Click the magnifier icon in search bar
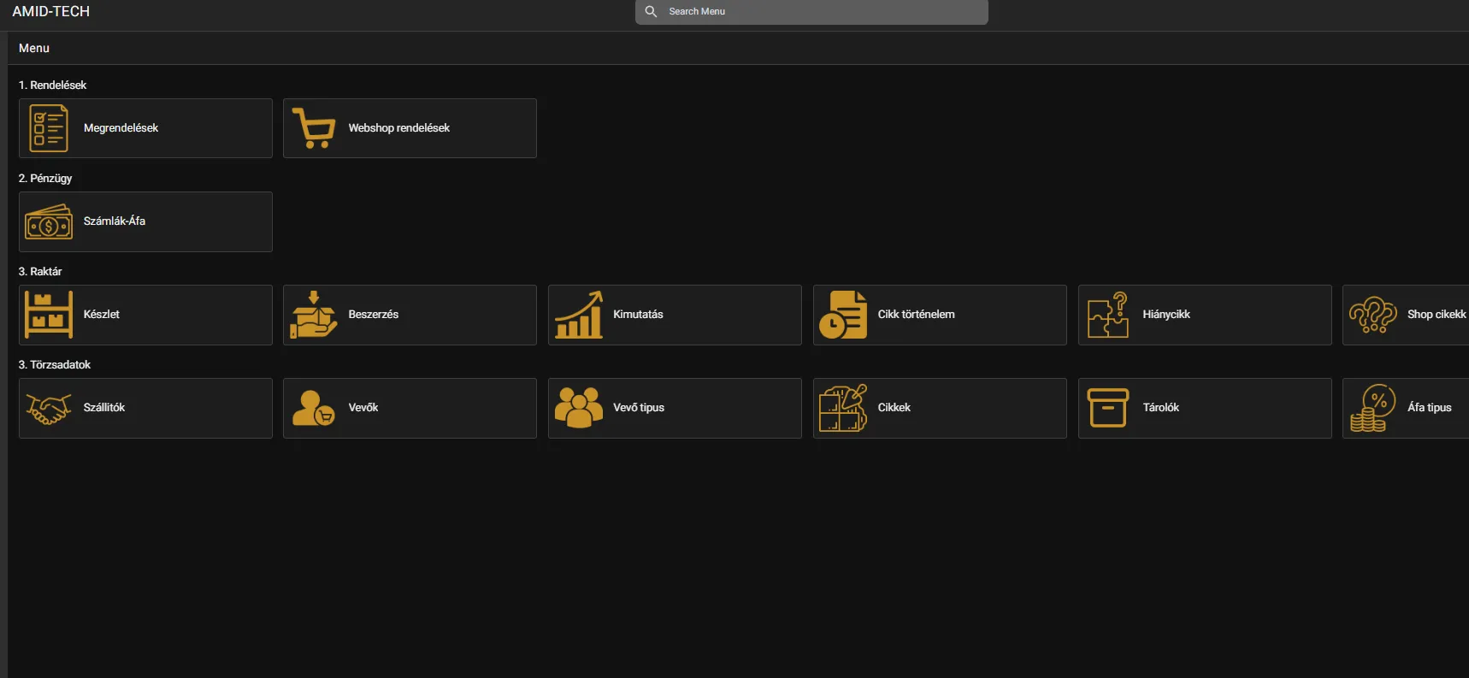The width and height of the screenshot is (1469, 678). point(651,11)
